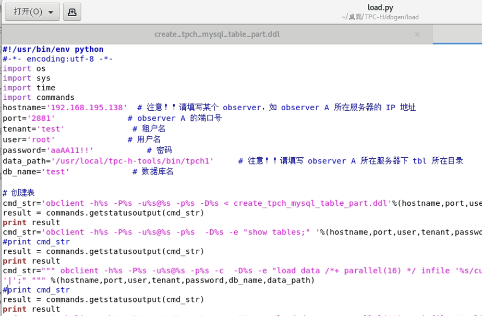
Task: Click the first 'print result' line
Action: [x=31, y=223]
